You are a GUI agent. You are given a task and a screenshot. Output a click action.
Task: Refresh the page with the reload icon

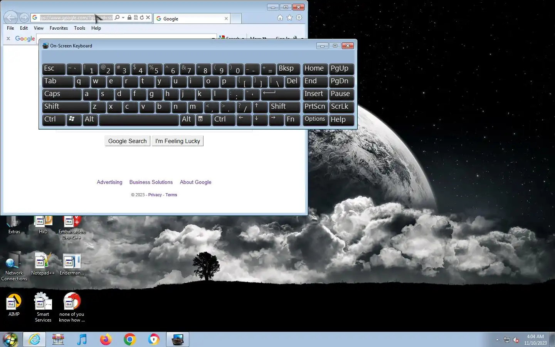coord(142,17)
